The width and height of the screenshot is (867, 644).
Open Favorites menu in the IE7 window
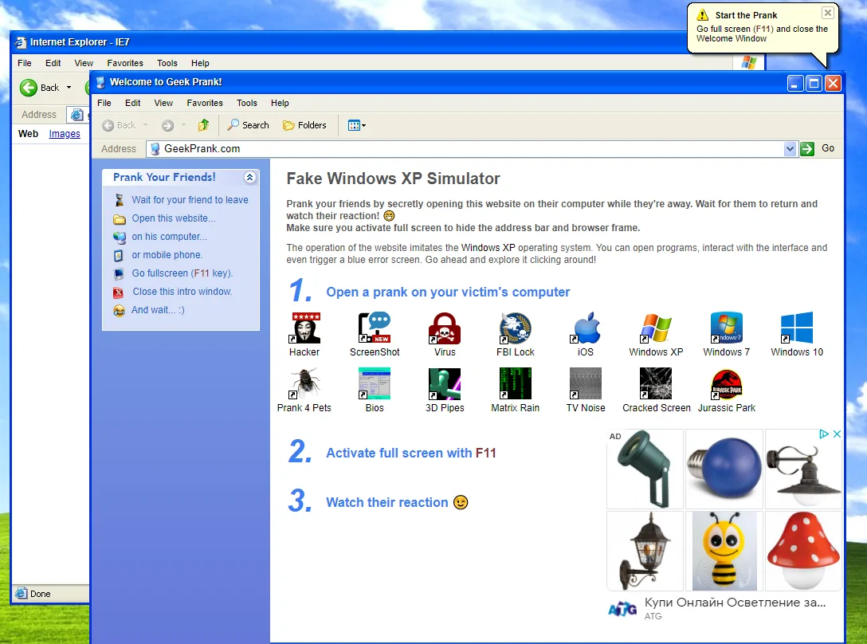[x=125, y=63]
